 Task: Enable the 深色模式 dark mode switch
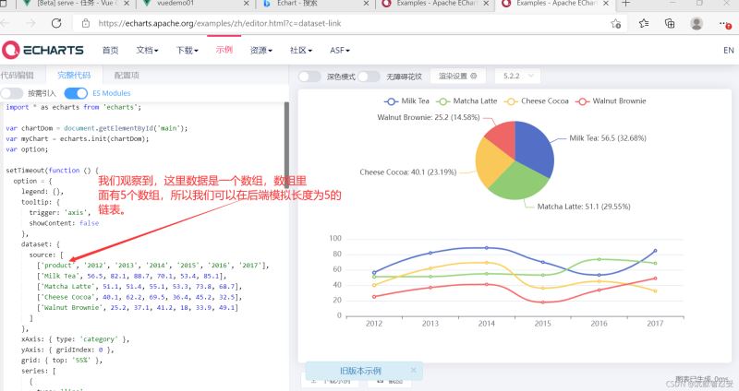coord(309,77)
